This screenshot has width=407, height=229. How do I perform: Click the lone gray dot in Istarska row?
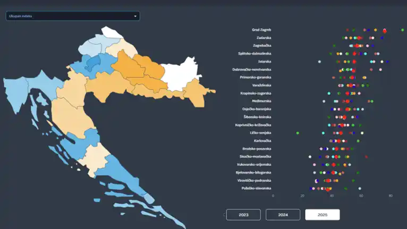[x=319, y=62]
